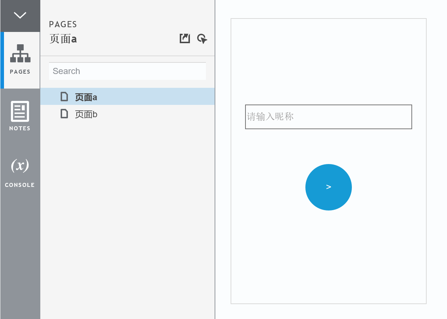Click the page icon beside 页面b
The width and height of the screenshot is (447, 319).
point(64,114)
